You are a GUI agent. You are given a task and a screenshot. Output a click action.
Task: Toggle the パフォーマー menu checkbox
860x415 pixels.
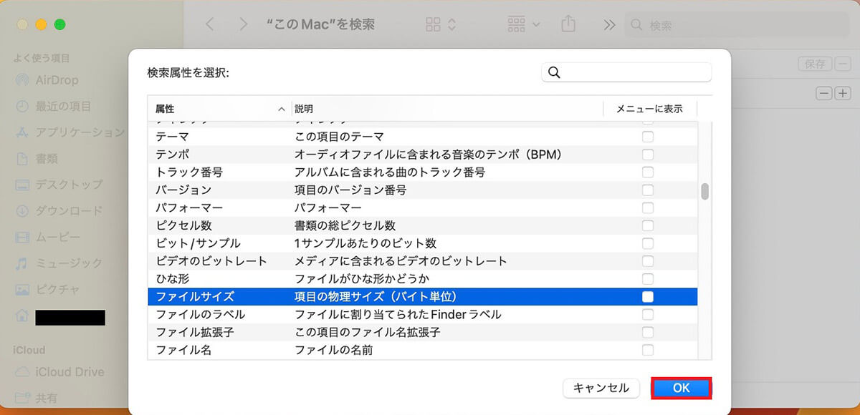click(648, 207)
